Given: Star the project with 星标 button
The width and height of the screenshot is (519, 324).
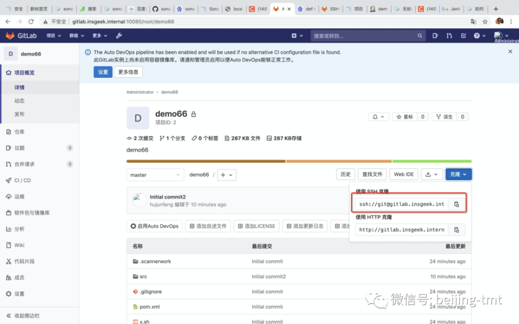Looking at the screenshot, I should tap(404, 117).
